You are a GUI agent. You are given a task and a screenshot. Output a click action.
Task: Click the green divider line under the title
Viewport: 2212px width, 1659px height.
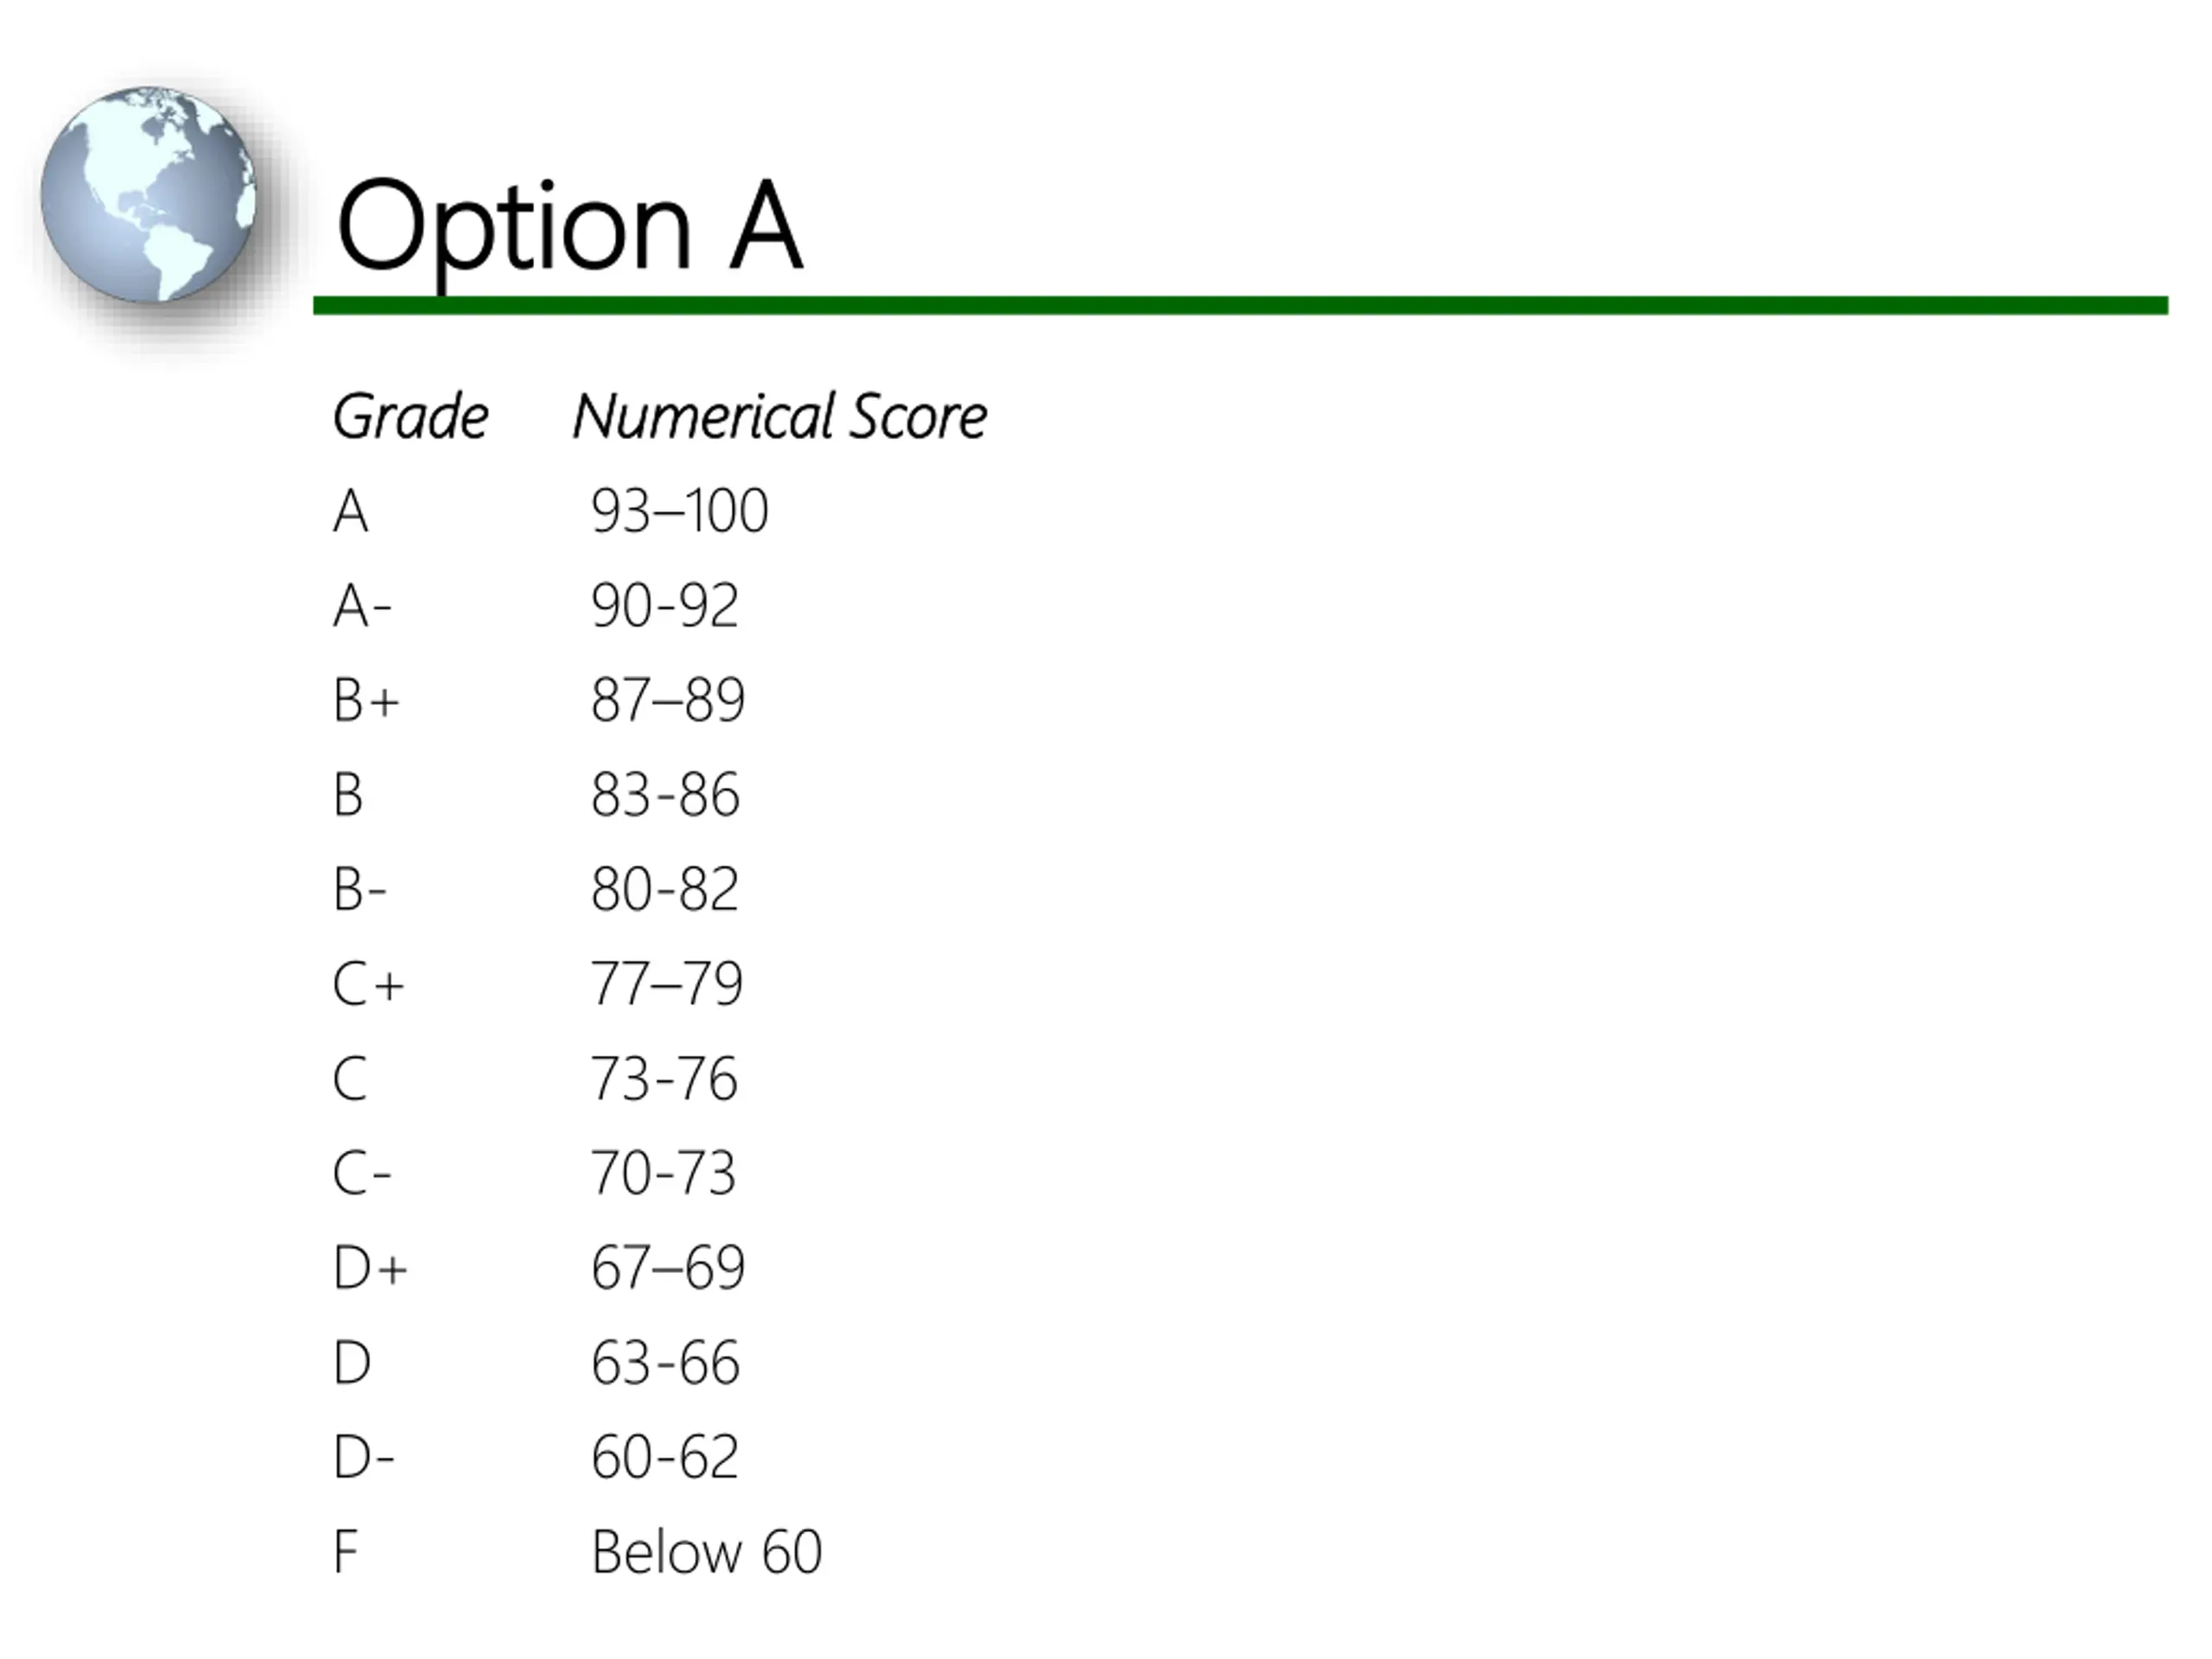pos(1240,305)
